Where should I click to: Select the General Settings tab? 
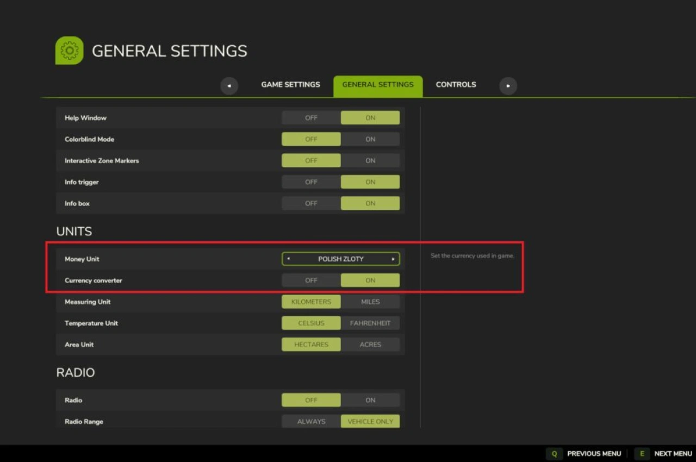[x=378, y=85]
